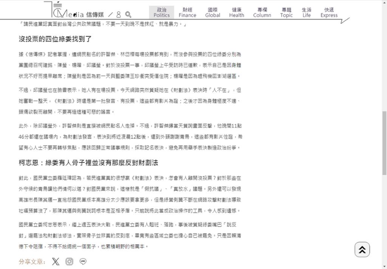Go to the 財經 Finance section

187,12
